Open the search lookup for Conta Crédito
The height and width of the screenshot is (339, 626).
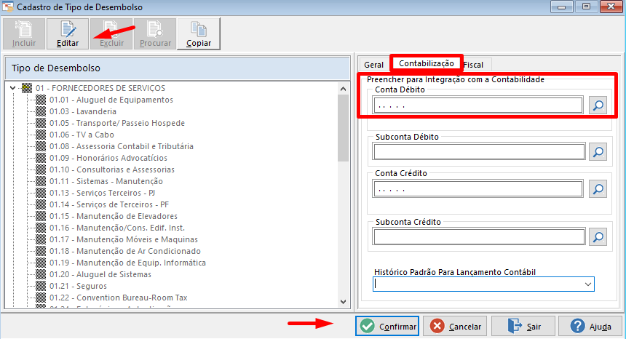point(598,189)
